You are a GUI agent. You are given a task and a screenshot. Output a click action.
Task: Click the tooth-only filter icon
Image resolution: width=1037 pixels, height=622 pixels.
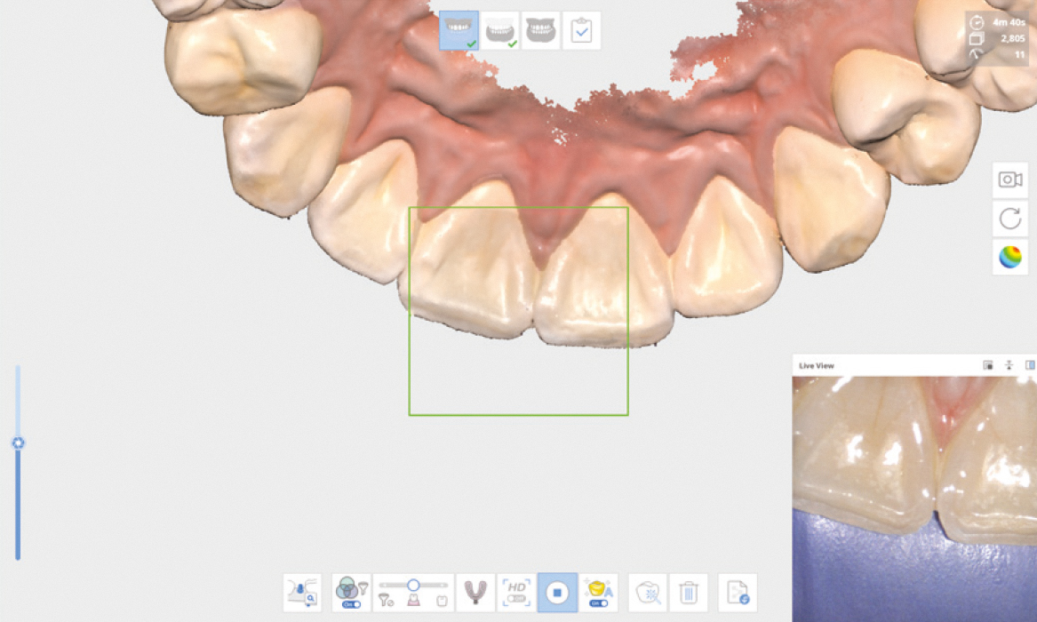[x=442, y=601]
